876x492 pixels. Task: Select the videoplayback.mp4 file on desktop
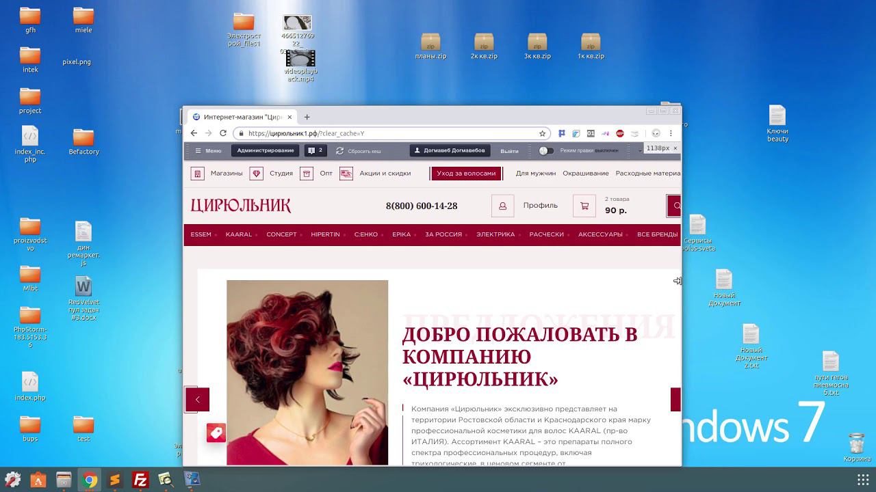click(300, 66)
